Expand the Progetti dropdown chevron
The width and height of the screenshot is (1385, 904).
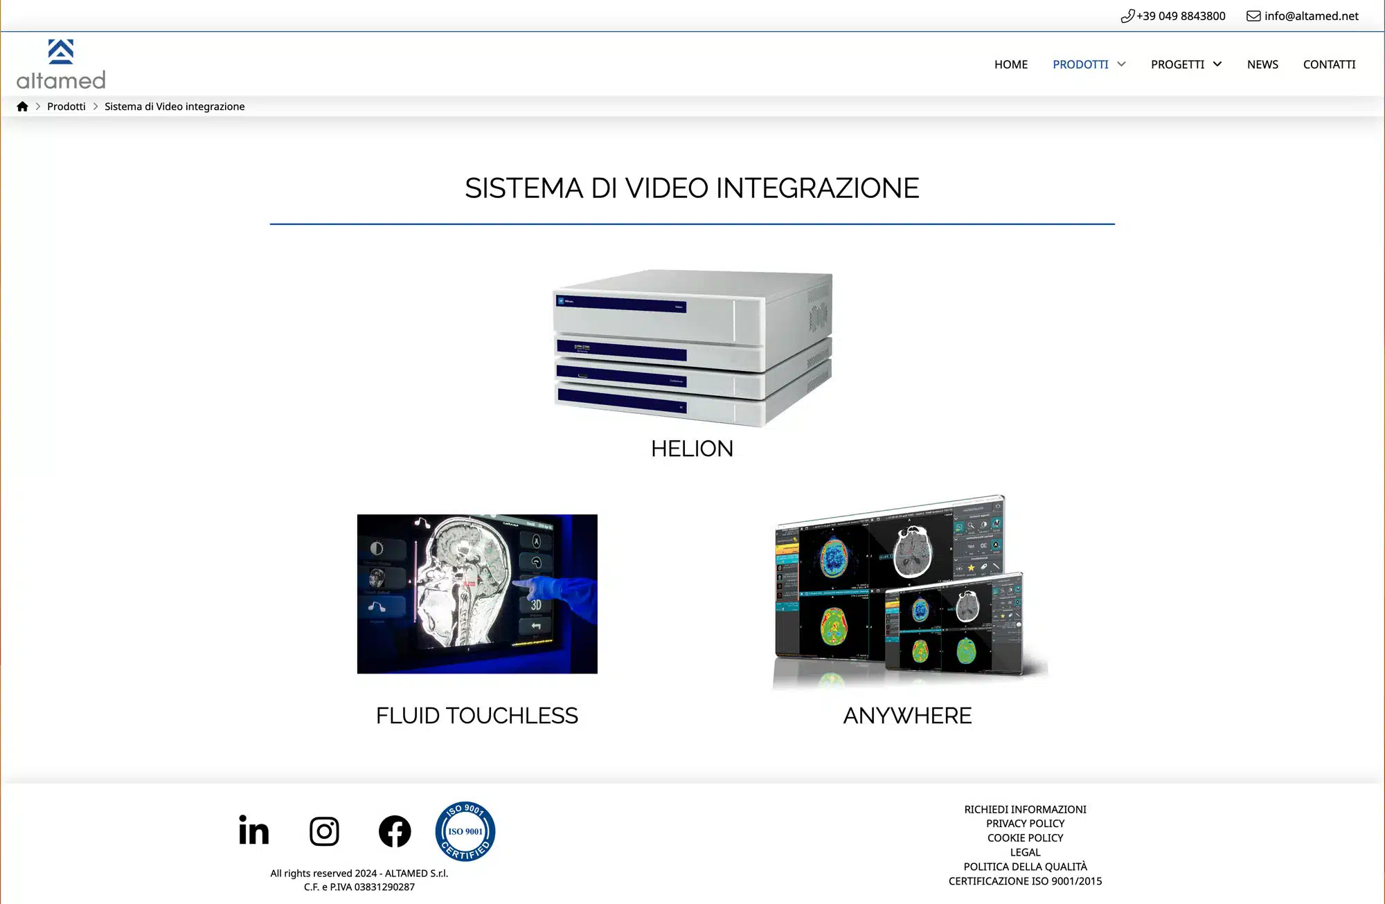click(1217, 64)
